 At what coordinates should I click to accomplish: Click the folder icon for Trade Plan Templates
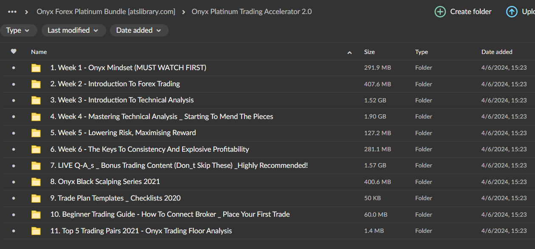click(x=36, y=198)
